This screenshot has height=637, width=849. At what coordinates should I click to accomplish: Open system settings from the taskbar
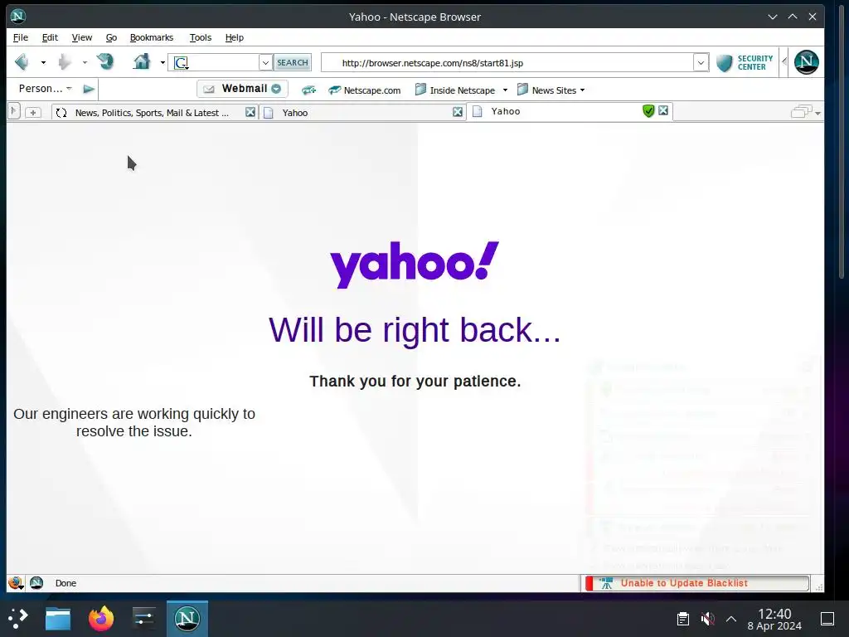[x=143, y=619]
